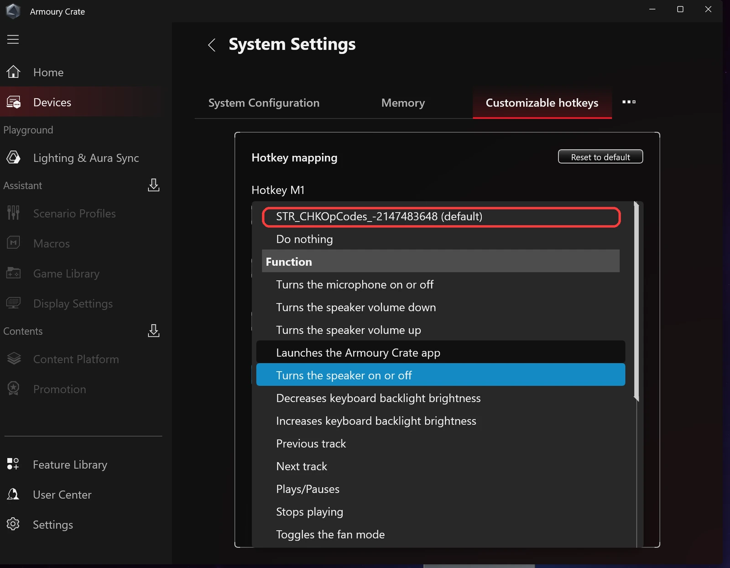The height and width of the screenshot is (568, 730).
Task: Click the Feature Library icon
Action: pos(13,464)
